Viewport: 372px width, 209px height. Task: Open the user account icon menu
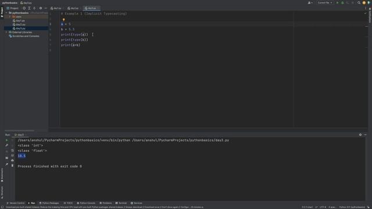(310, 3)
